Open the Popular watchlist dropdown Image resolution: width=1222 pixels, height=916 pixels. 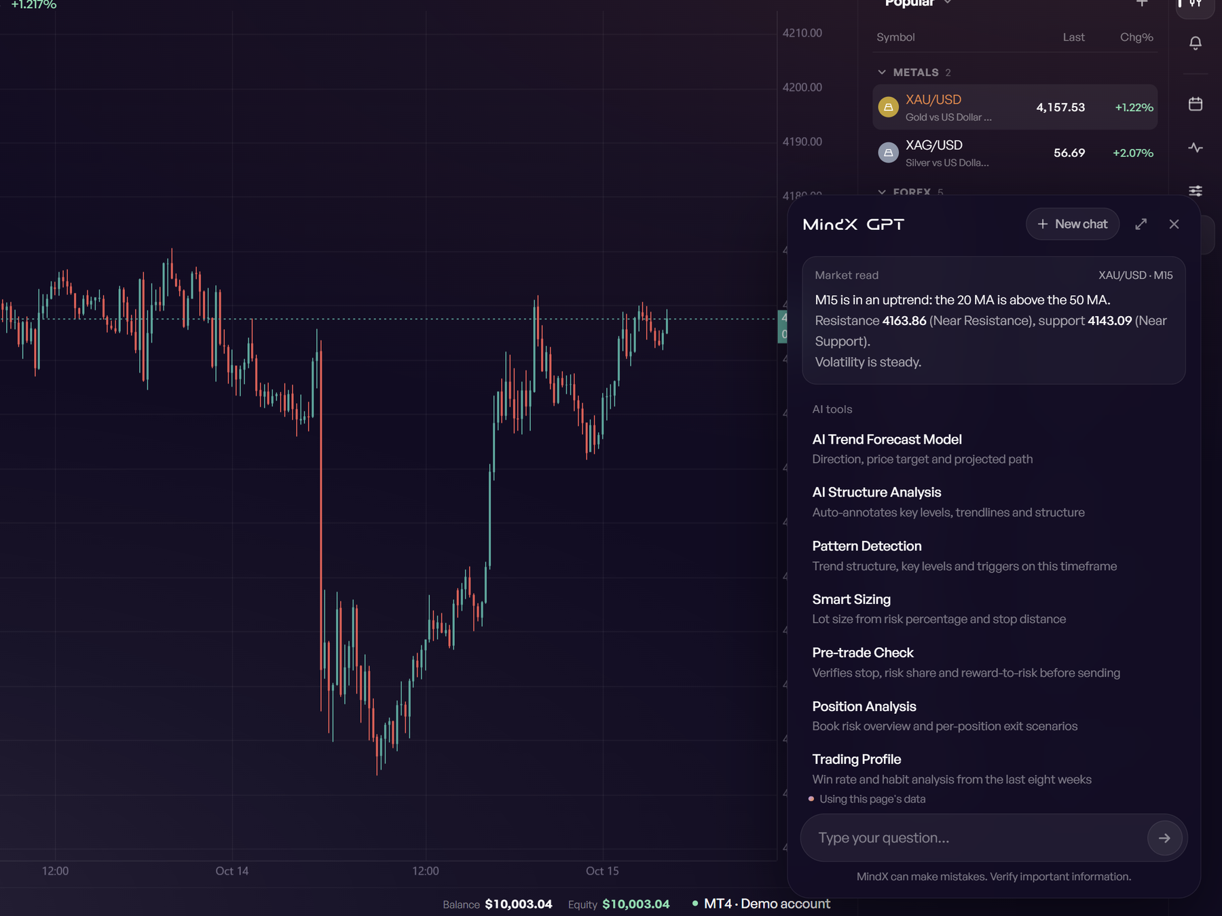[918, 3]
